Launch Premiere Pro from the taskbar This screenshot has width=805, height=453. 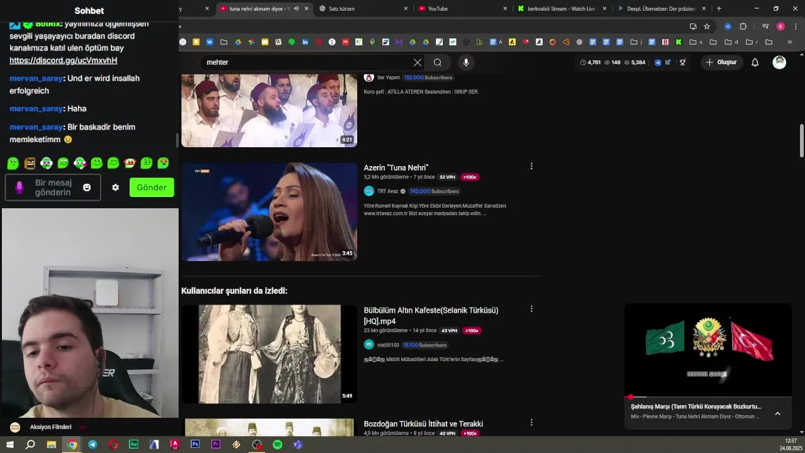[x=216, y=444]
